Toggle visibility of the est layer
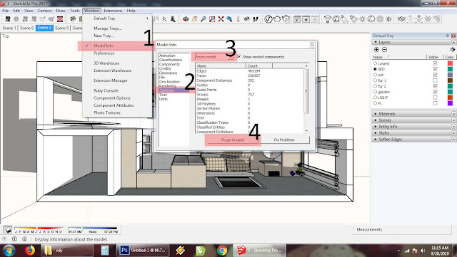457x257 pixels. pyautogui.click(x=435, y=75)
